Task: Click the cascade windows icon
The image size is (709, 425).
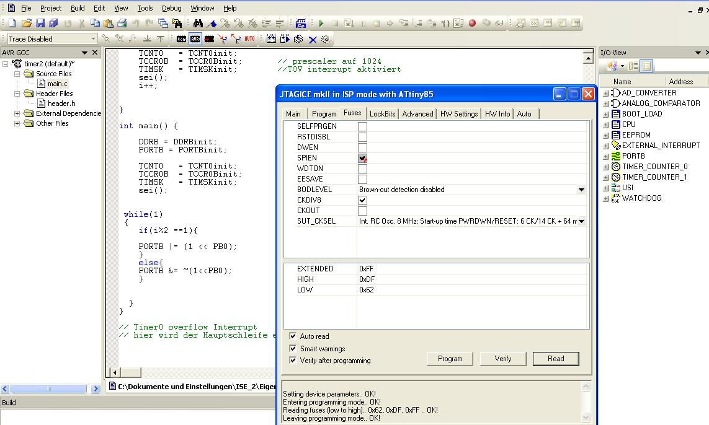Action: tap(163, 23)
